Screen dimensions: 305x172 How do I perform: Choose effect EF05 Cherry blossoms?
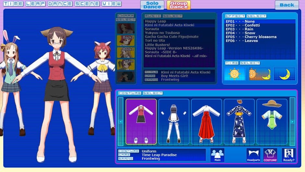coord(260,37)
